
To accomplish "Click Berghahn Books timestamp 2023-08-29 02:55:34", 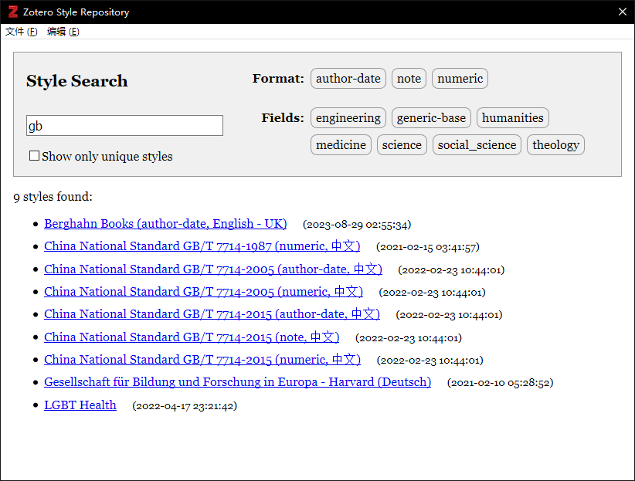I will coord(357,225).
